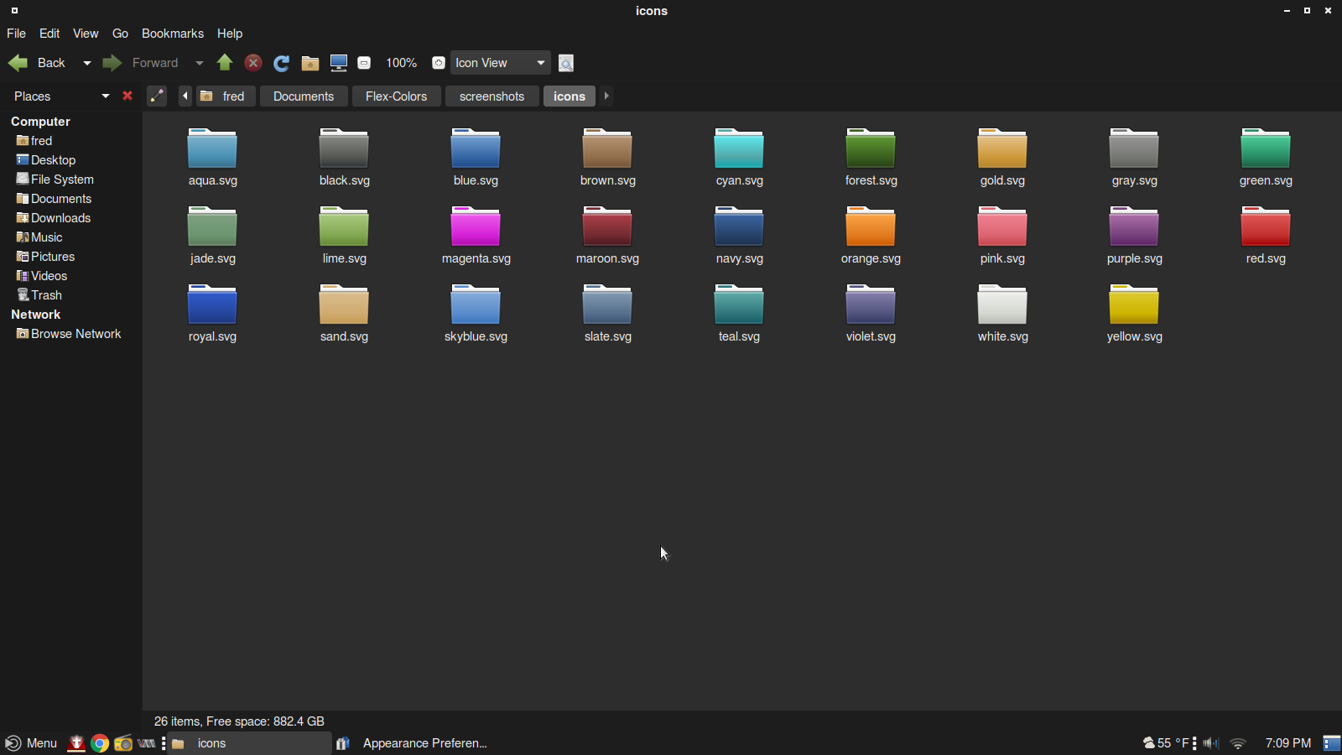Zoom out with the minus icon
1342x755 pixels.
point(364,63)
